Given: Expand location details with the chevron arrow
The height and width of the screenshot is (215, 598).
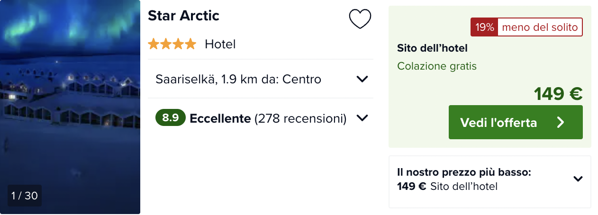Looking at the screenshot, I should 362,79.
